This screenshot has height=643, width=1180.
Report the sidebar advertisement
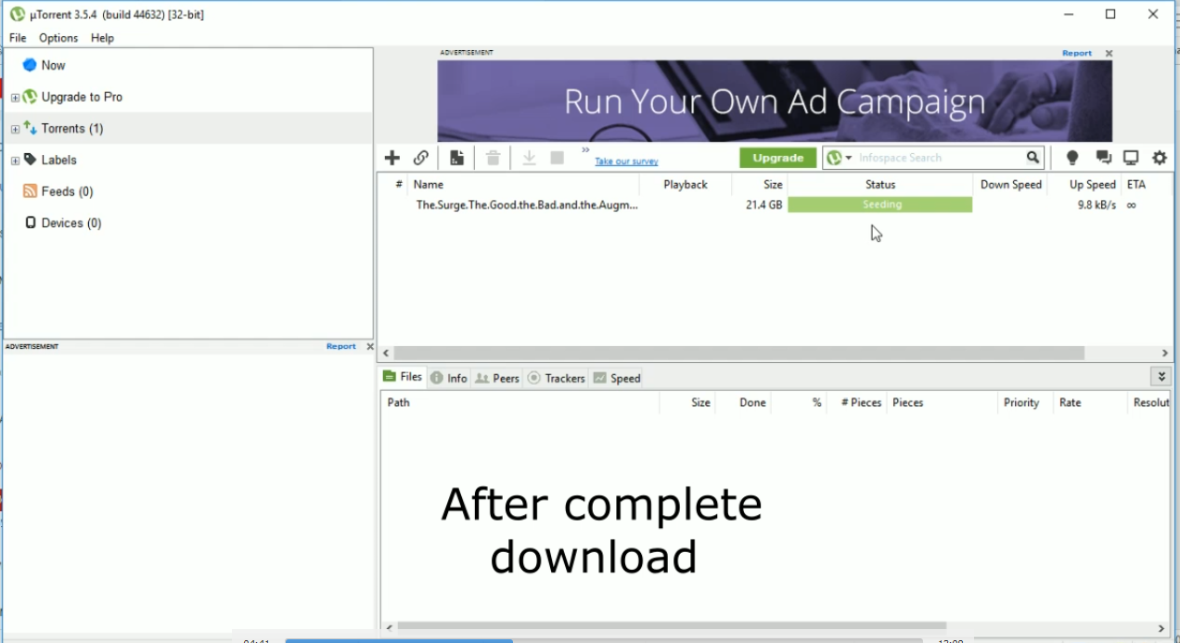[x=340, y=347]
